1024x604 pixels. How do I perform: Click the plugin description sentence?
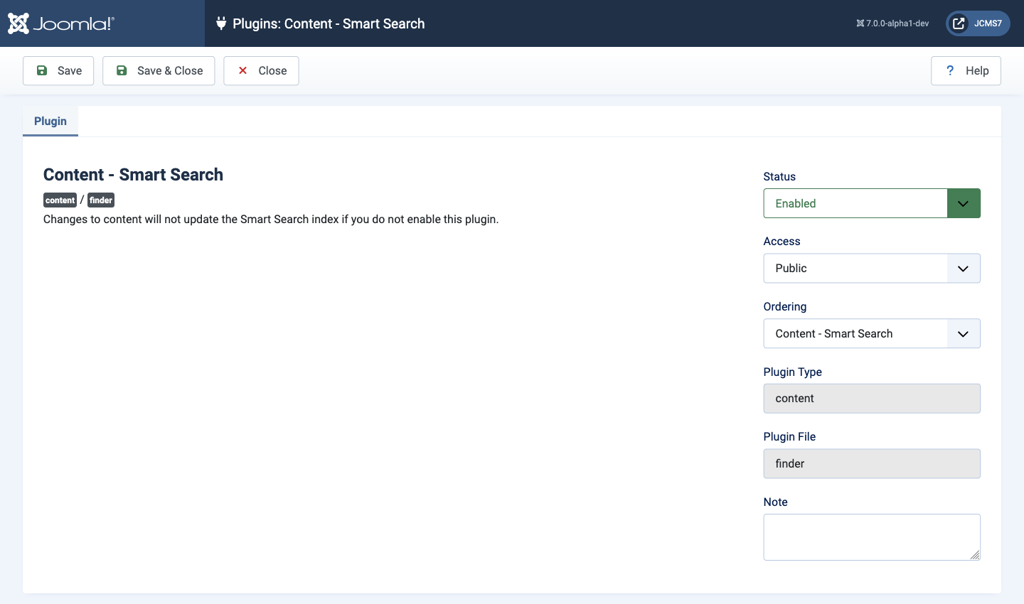coord(271,219)
